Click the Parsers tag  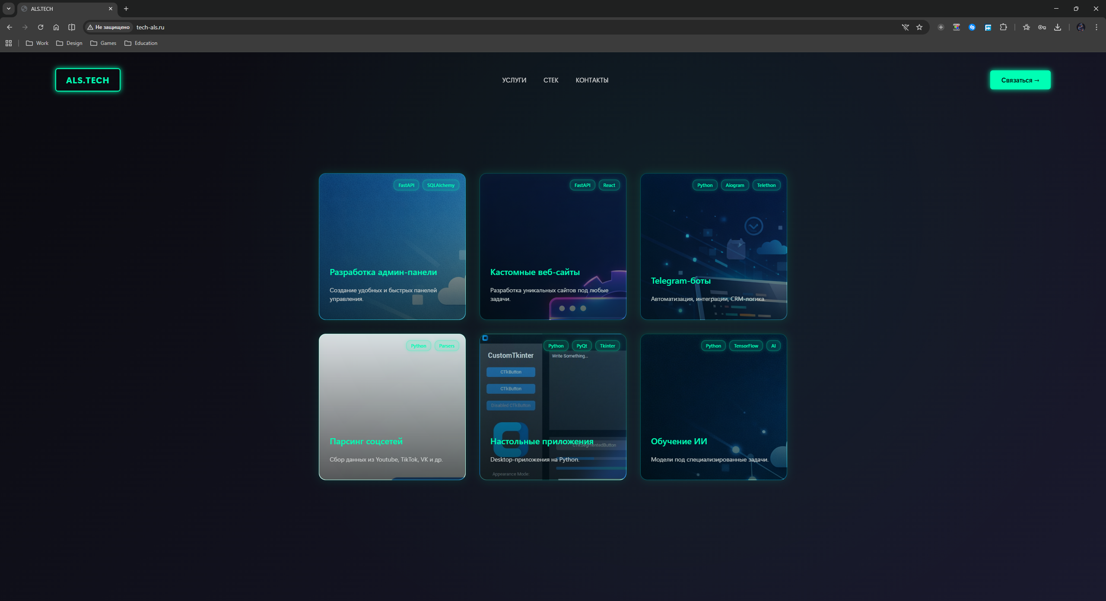pos(447,346)
